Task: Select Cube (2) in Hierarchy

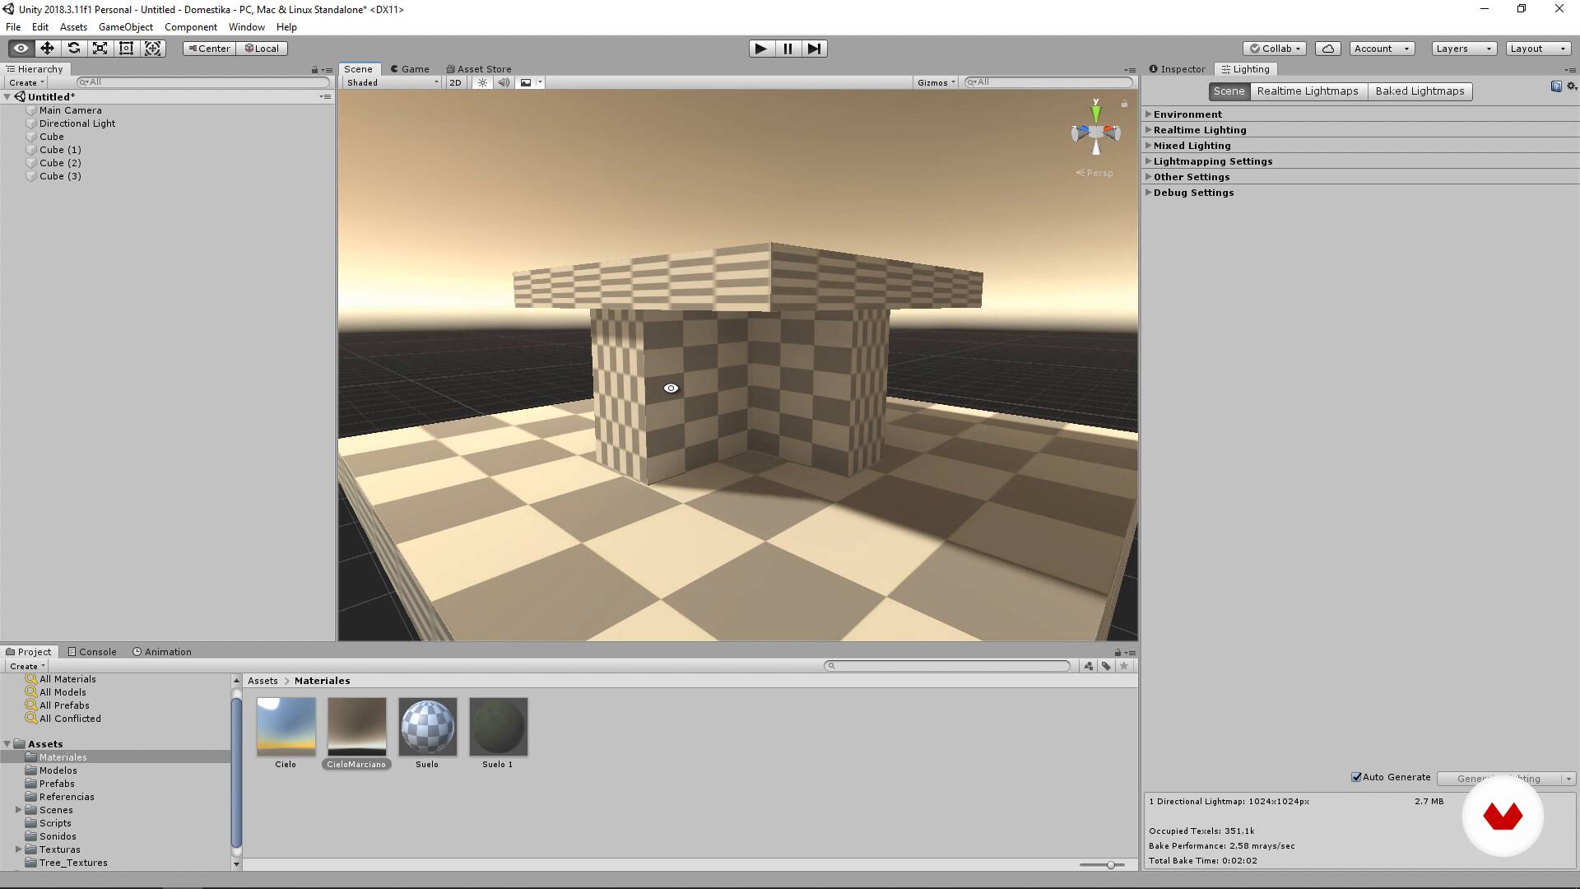Action: tap(60, 163)
